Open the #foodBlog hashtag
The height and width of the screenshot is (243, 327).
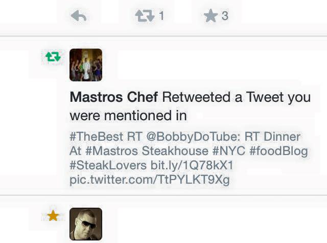[278, 151]
